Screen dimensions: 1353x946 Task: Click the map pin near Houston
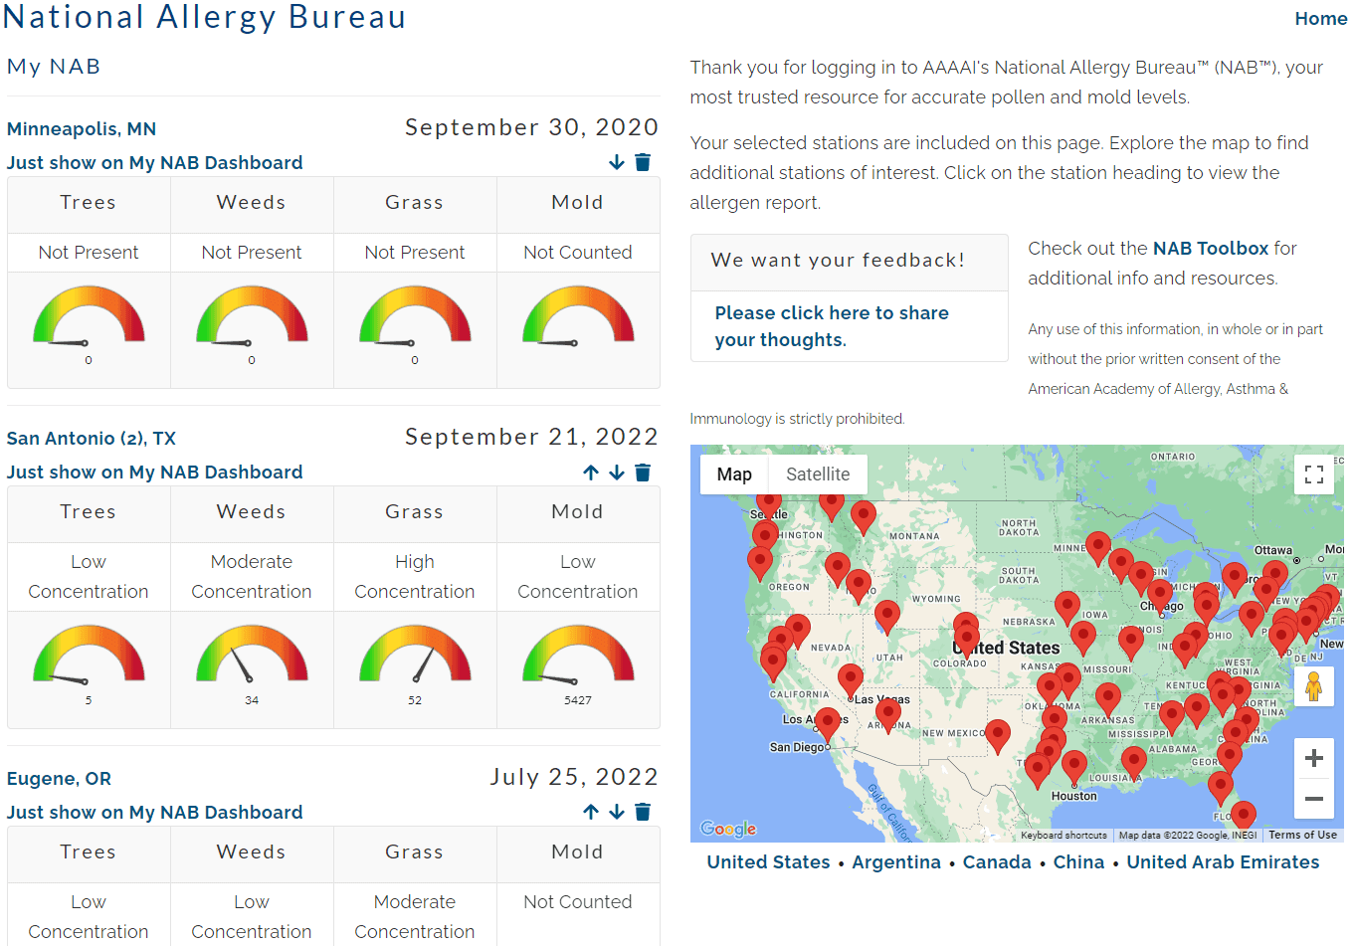pyautogui.click(x=1074, y=766)
